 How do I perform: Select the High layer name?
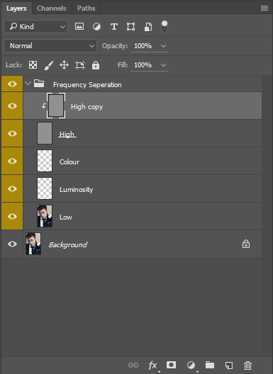pos(67,135)
